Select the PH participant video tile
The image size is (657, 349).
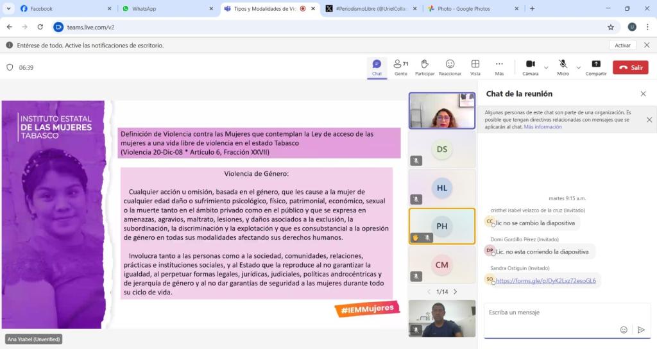pos(442,226)
